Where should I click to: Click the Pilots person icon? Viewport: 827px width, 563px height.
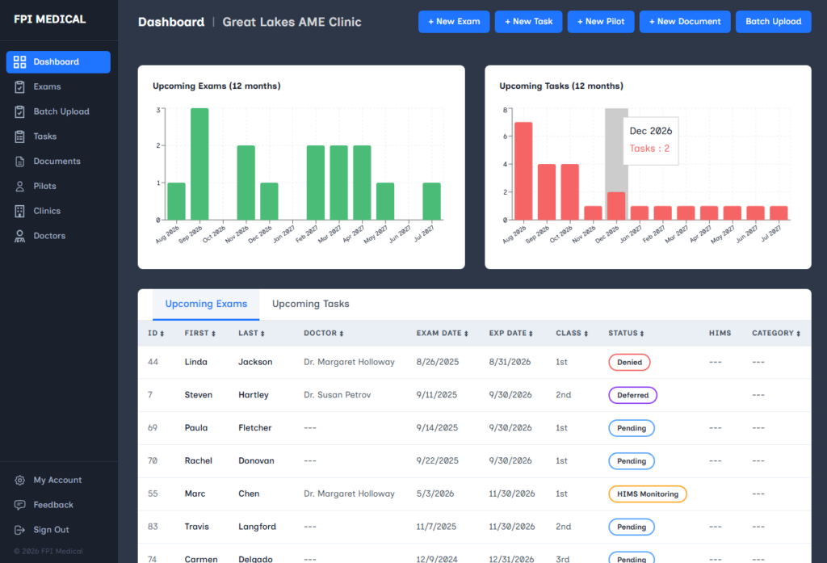(x=19, y=186)
